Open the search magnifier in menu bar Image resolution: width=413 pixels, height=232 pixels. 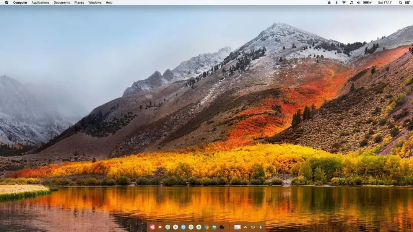pos(400,3)
